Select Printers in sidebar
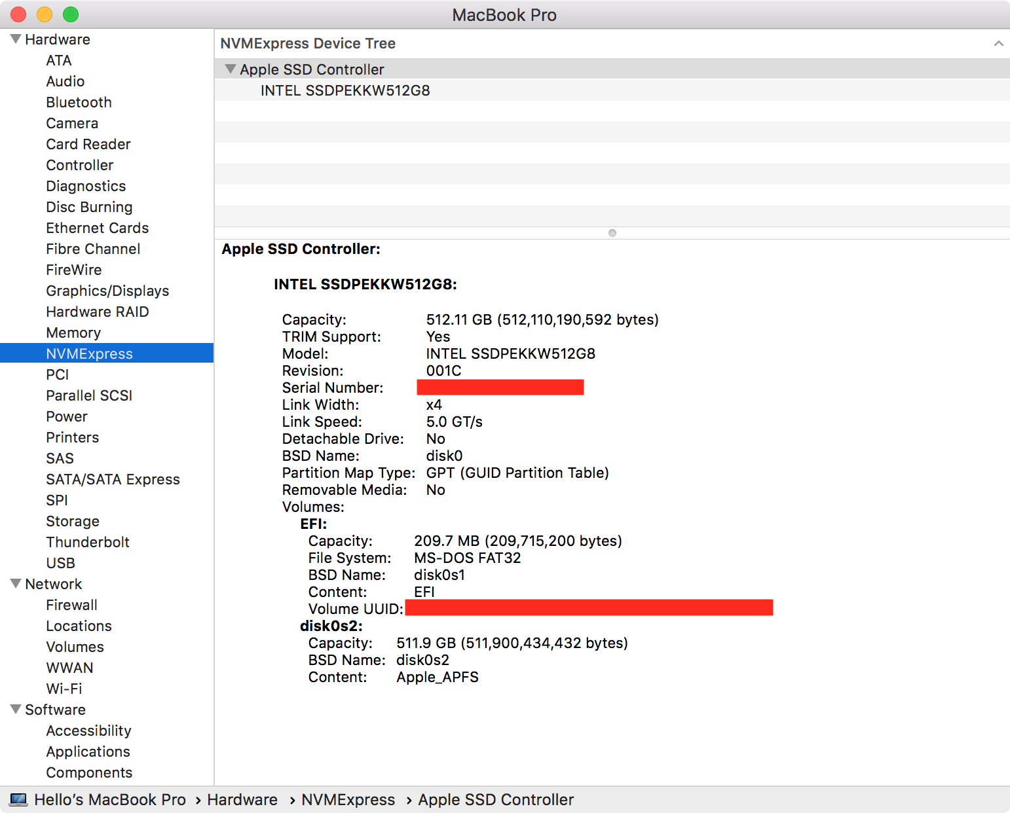 [72, 437]
